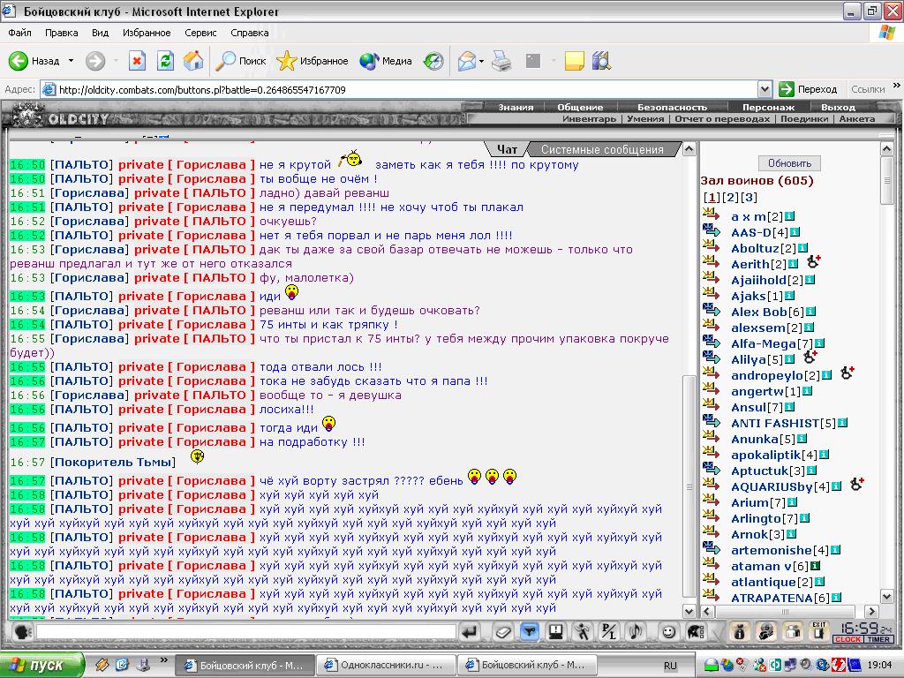904x678 pixels.
Task: Toggle the running man chat button
Action: [x=583, y=632]
